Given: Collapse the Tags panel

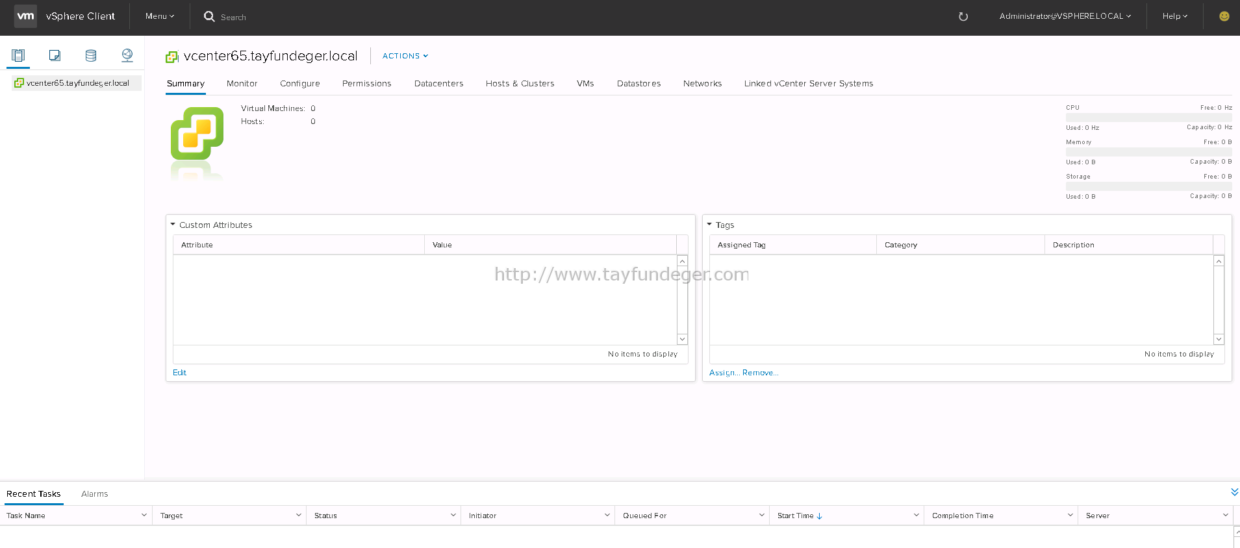Looking at the screenshot, I should coord(709,225).
